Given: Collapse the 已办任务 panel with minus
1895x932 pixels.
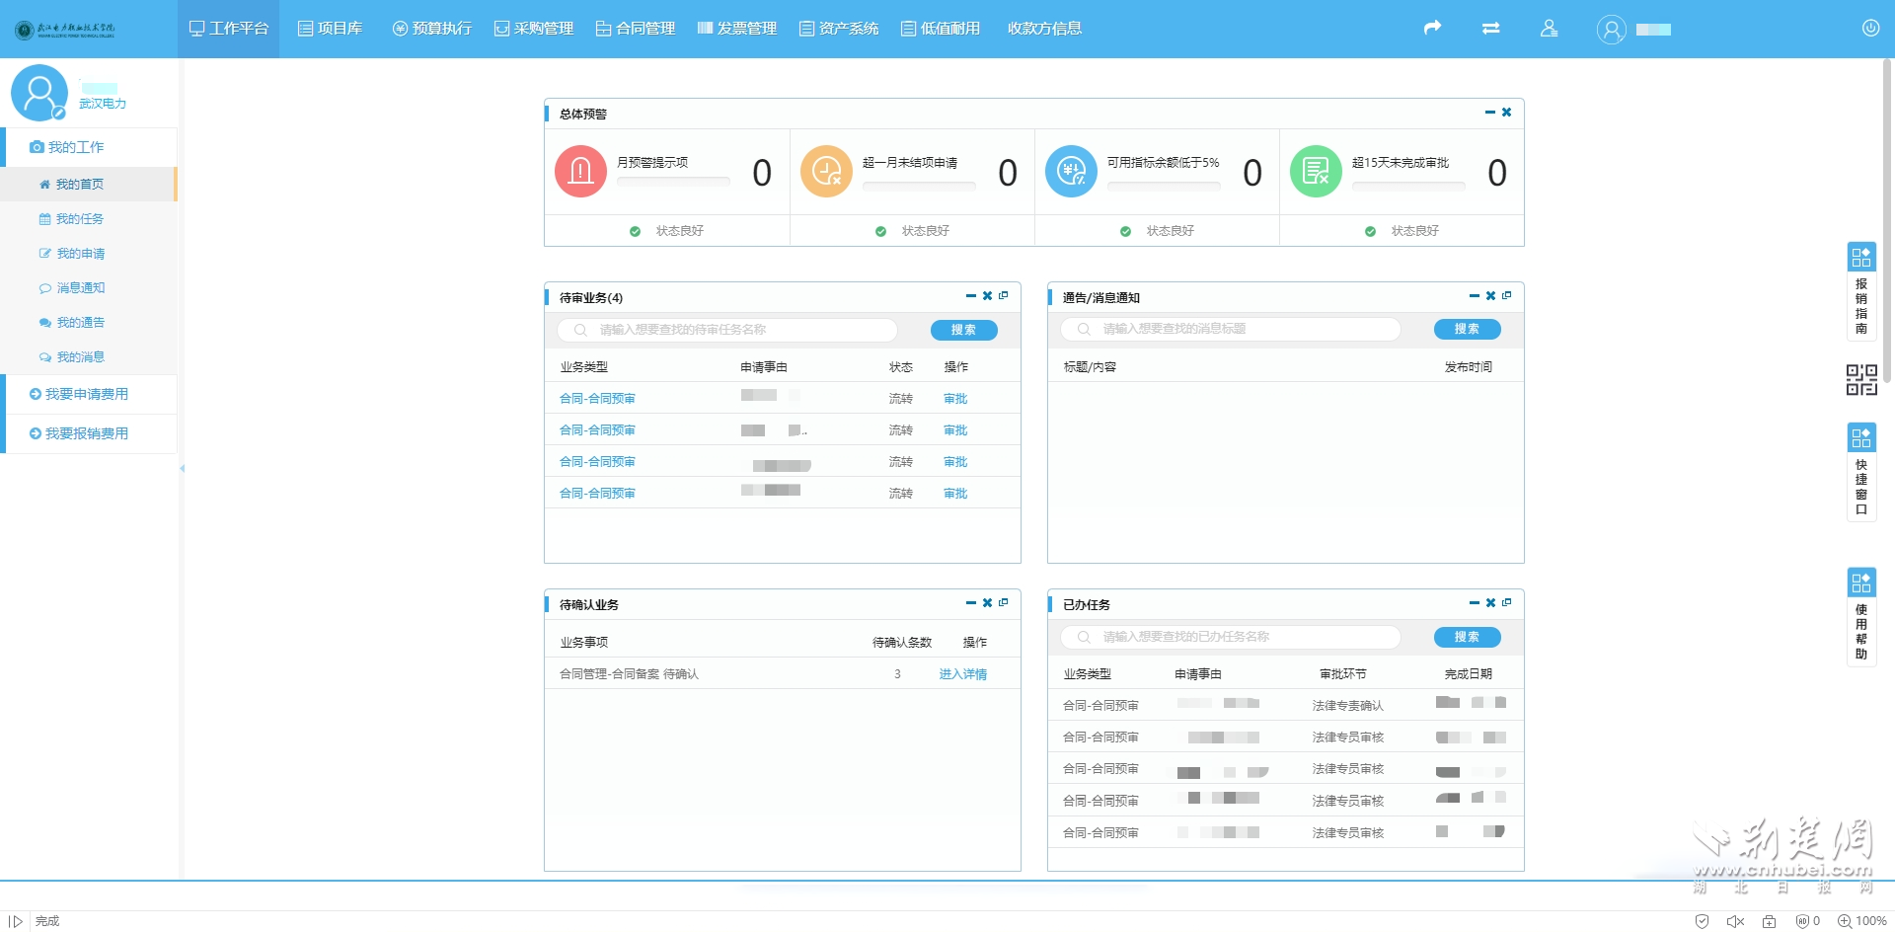Looking at the screenshot, I should 1474,603.
